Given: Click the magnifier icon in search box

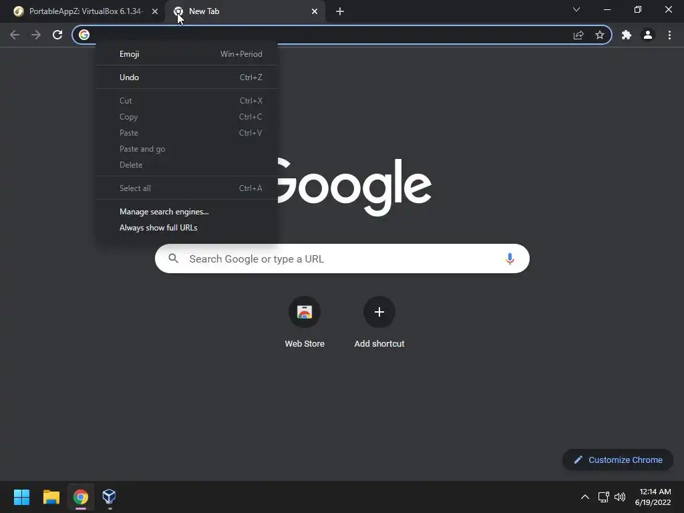Looking at the screenshot, I should [x=173, y=259].
